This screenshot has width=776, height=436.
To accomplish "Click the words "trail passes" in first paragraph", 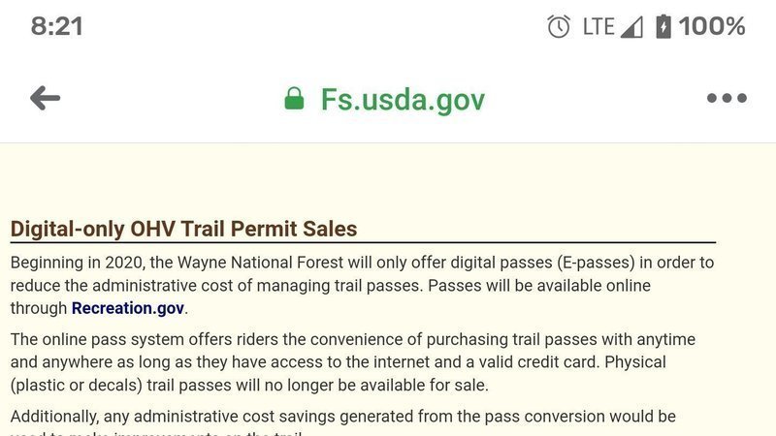I will [374, 286].
